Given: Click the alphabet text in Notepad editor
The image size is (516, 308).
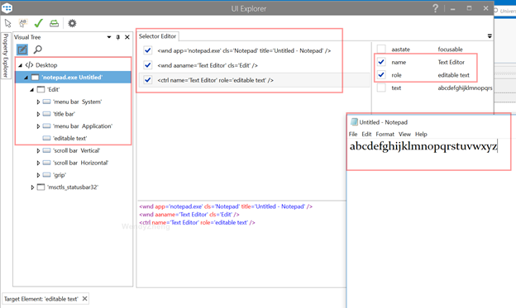Looking at the screenshot, I should tap(423, 146).
